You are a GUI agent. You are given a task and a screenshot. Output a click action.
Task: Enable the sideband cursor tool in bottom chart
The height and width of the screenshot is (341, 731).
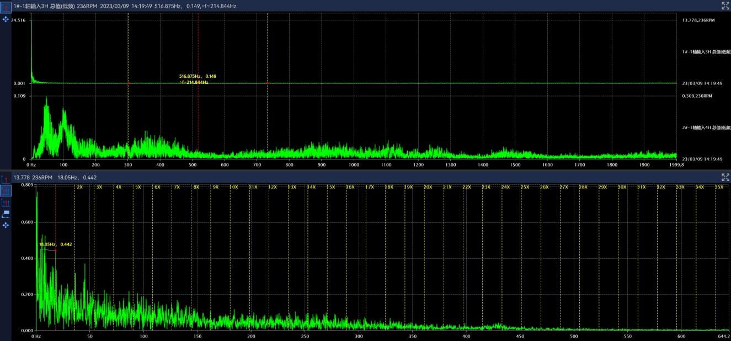tap(6, 203)
